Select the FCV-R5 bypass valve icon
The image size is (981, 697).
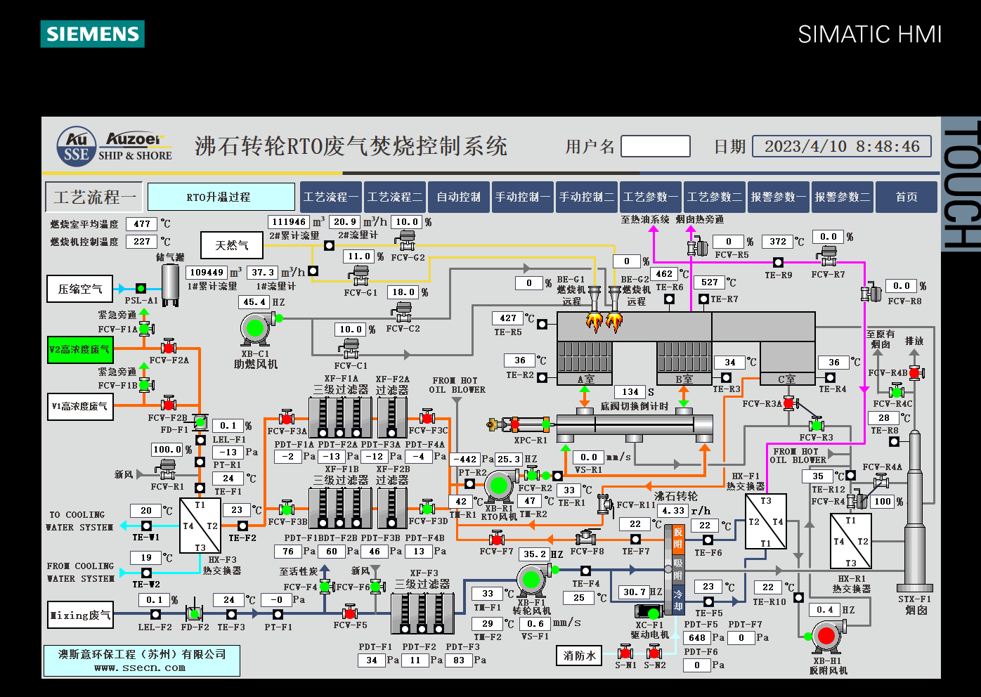click(697, 245)
